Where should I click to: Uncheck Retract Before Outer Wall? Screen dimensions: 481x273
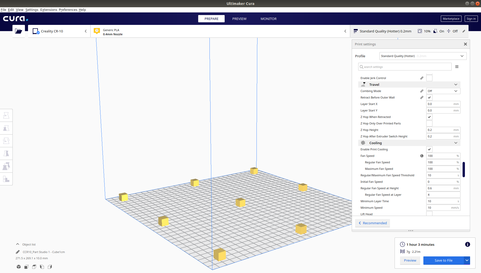tap(429, 97)
